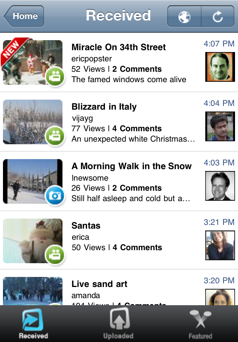Switch to the Featured tab
The width and height of the screenshot is (238, 342).
pyautogui.click(x=200, y=324)
